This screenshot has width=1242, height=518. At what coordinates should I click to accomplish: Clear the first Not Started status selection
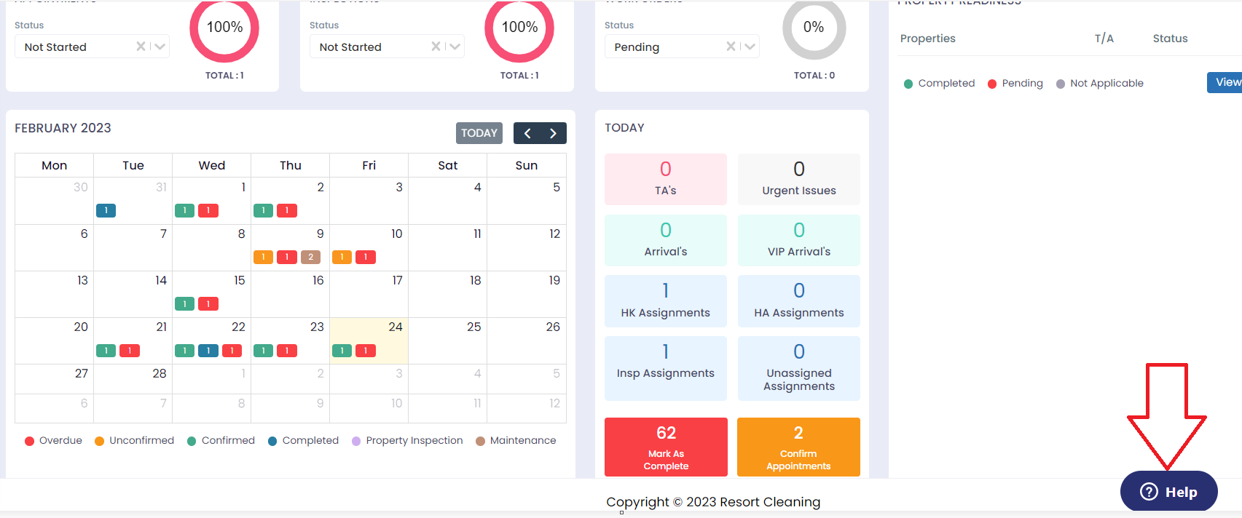click(141, 47)
